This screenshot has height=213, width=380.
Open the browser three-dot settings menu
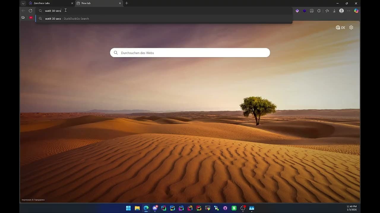tap(349, 11)
